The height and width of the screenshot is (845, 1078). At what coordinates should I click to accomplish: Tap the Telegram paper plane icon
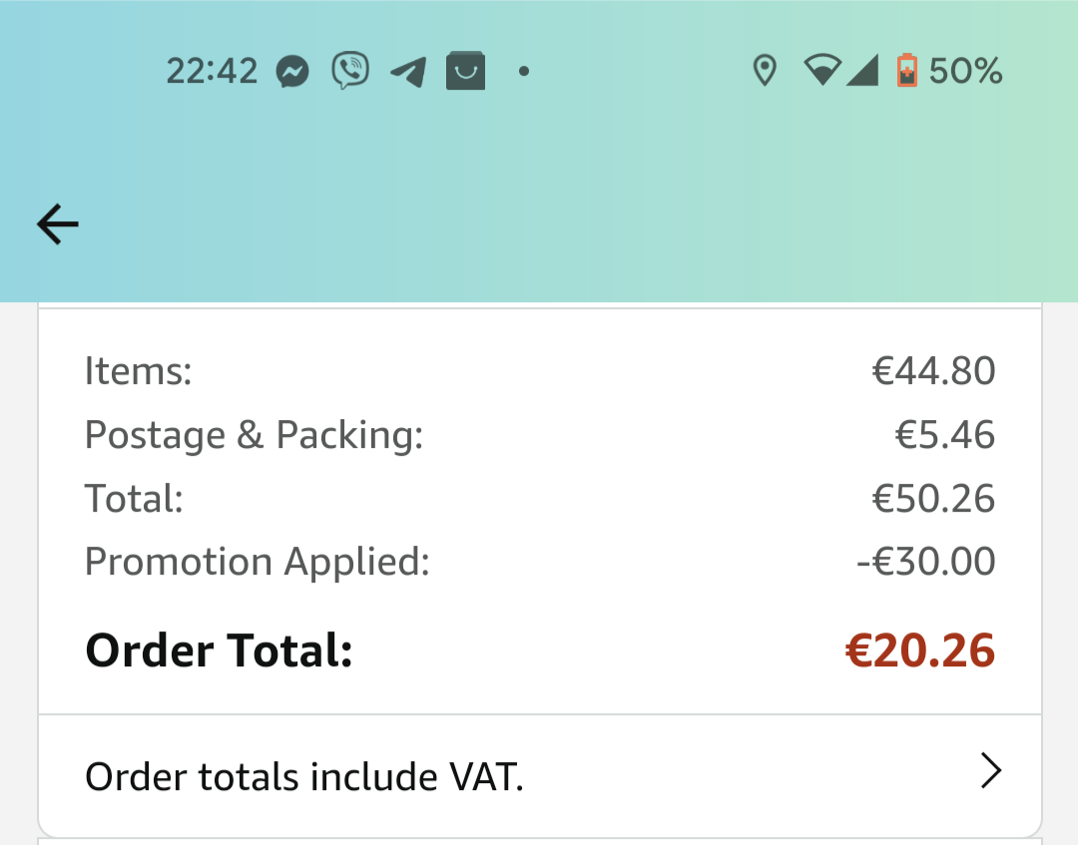click(408, 72)
